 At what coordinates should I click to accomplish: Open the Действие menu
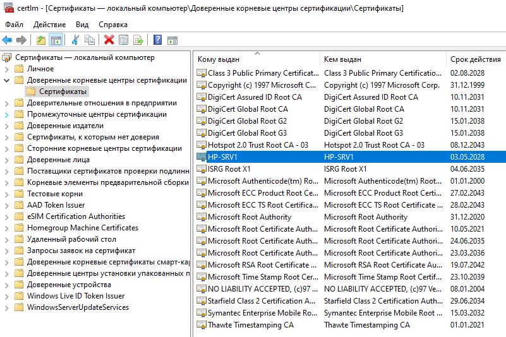click(x=49, y=25)
